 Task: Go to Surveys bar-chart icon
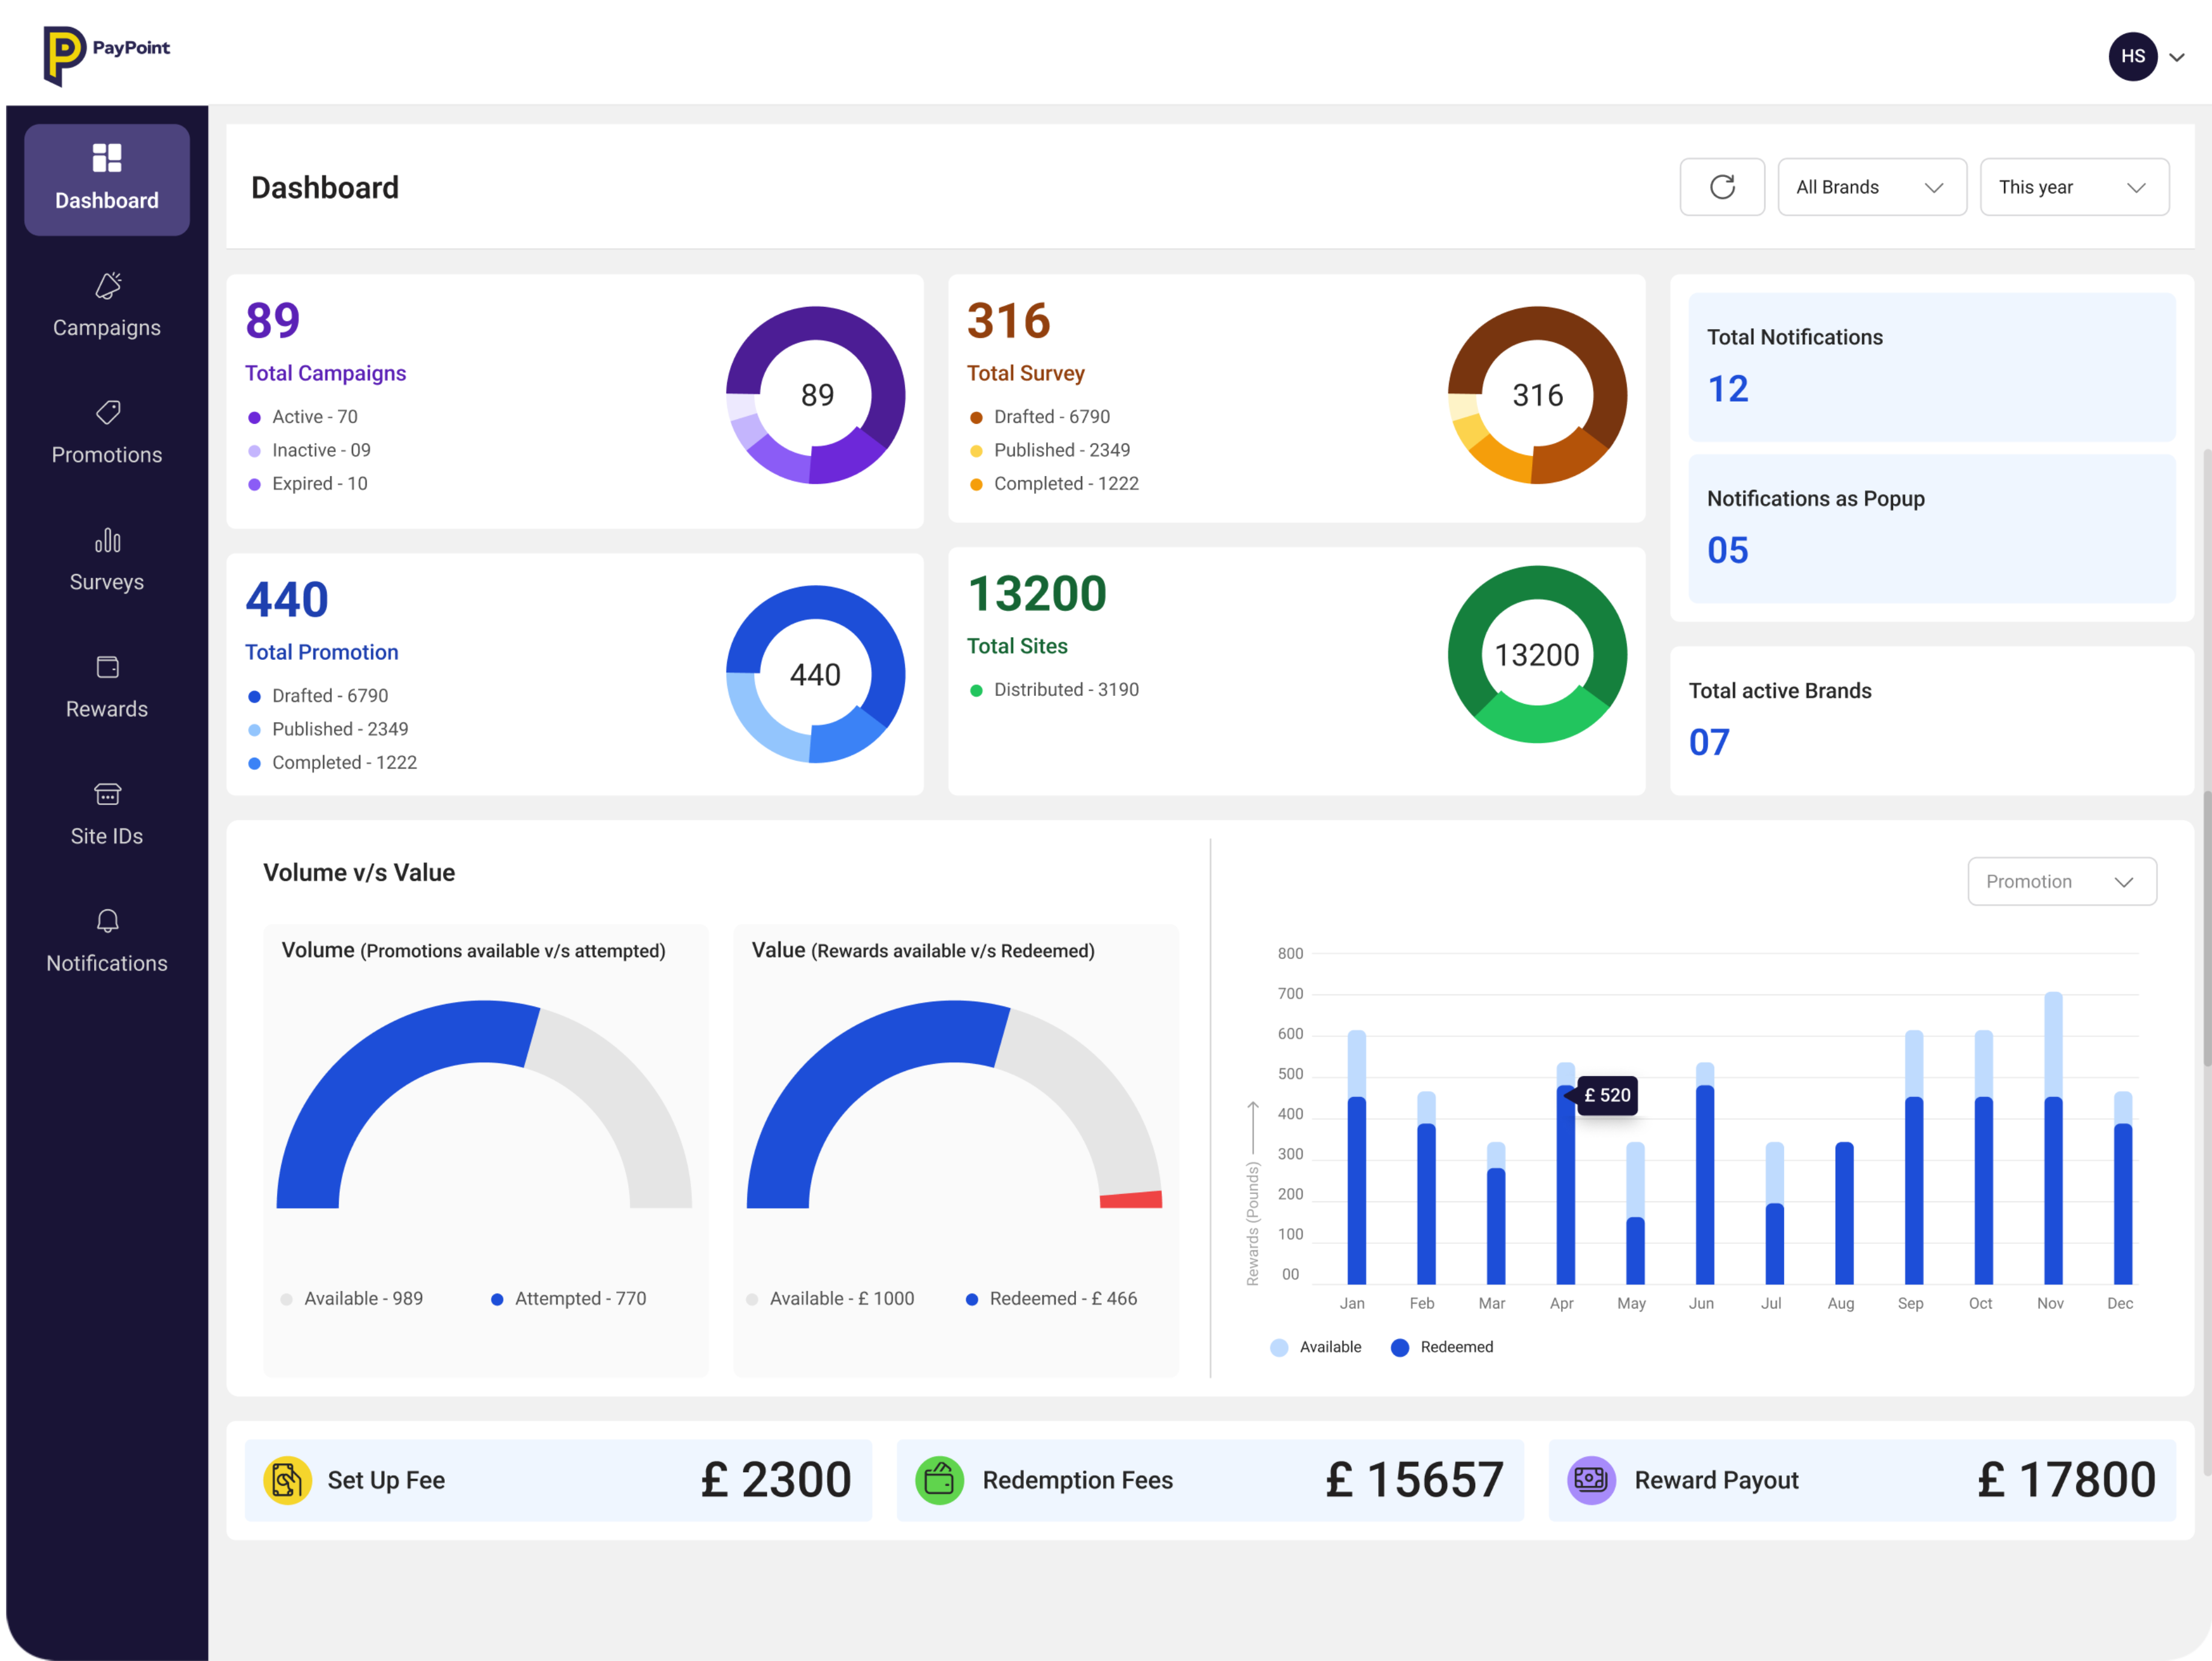[x=107, y=540]
